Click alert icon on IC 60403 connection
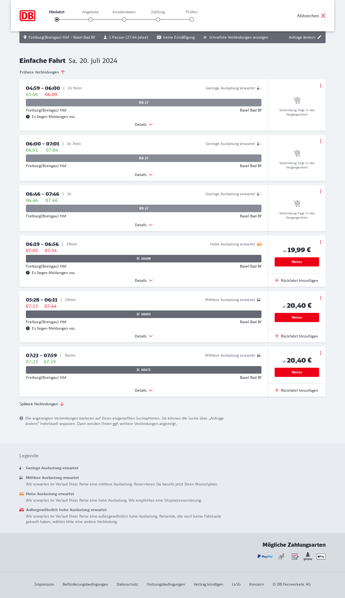This screenshot has width=345, height=598. tap(28, 328)
